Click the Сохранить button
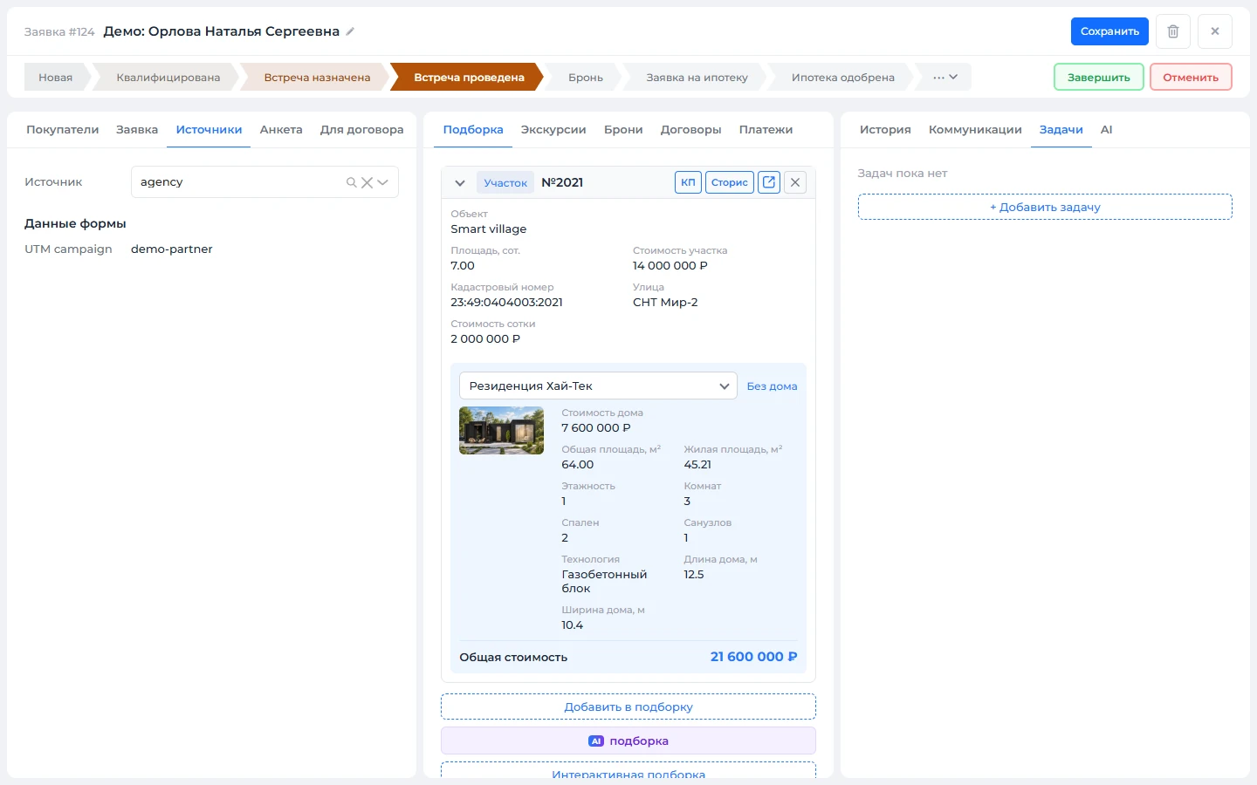1257x785 pixels. (1109, 31)
